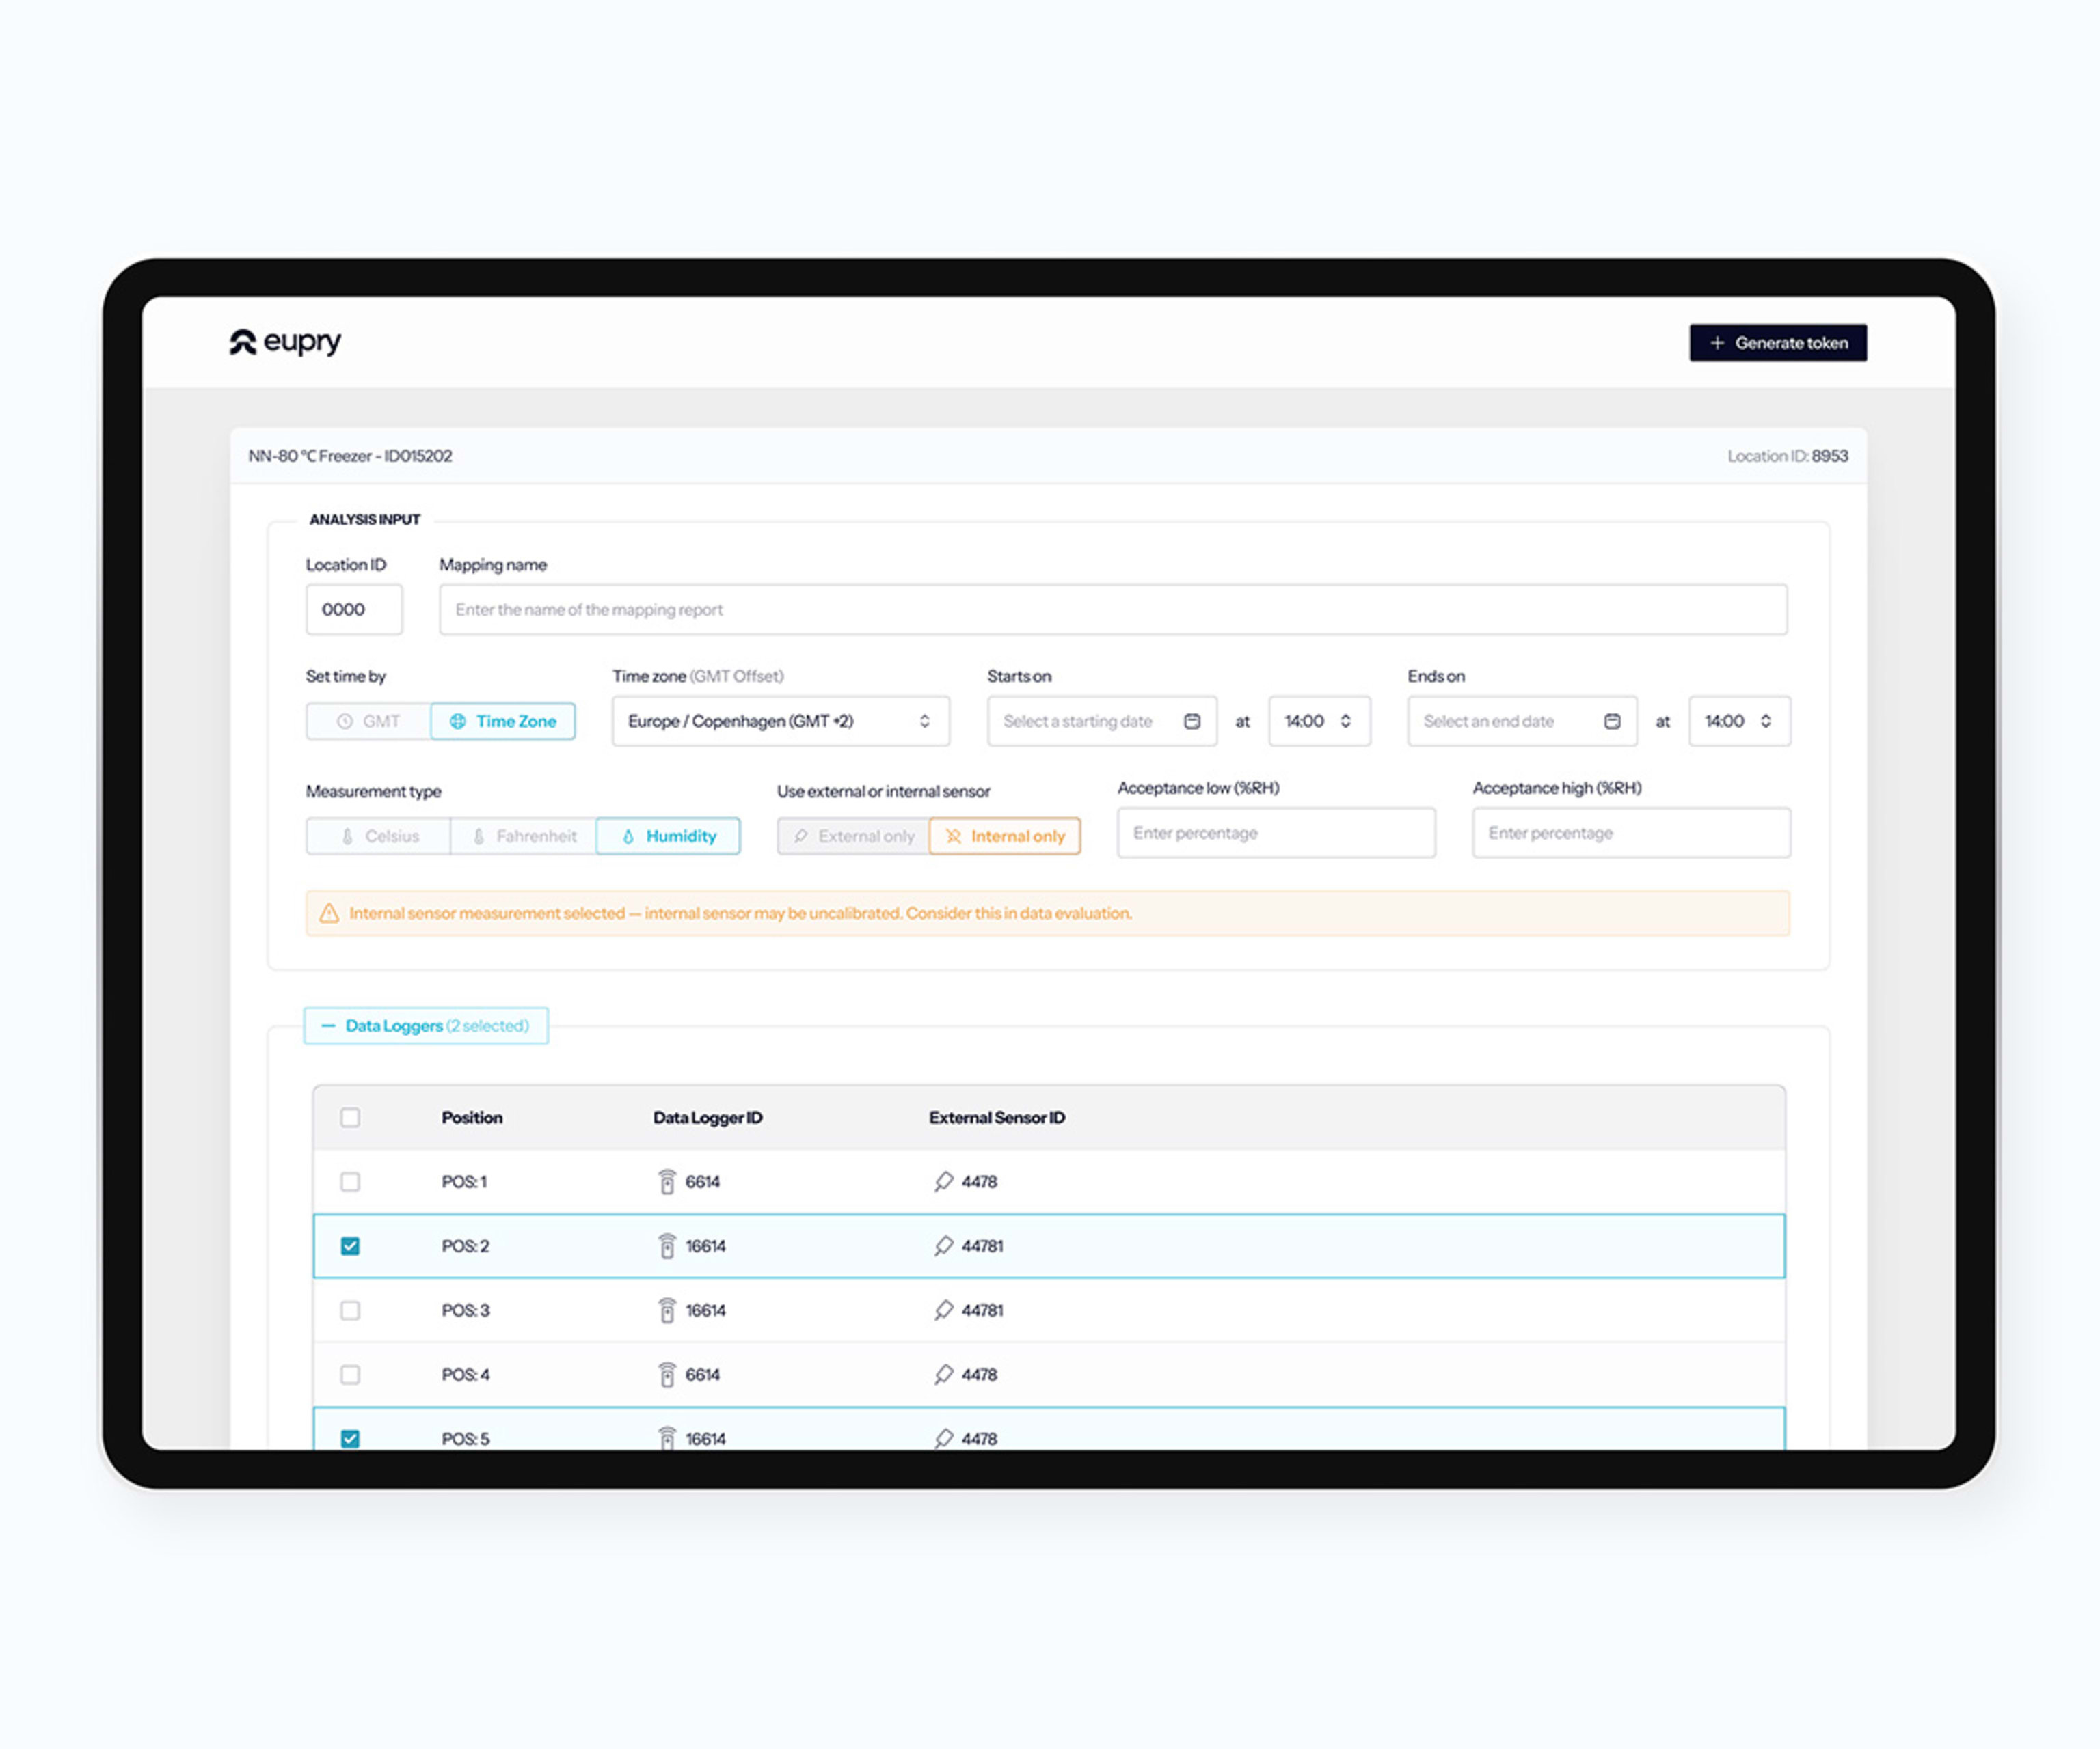Select the Fahrenheit measurement type
The width and height of the screenshot is (2100, 1749).
click(x=523, y=836)
